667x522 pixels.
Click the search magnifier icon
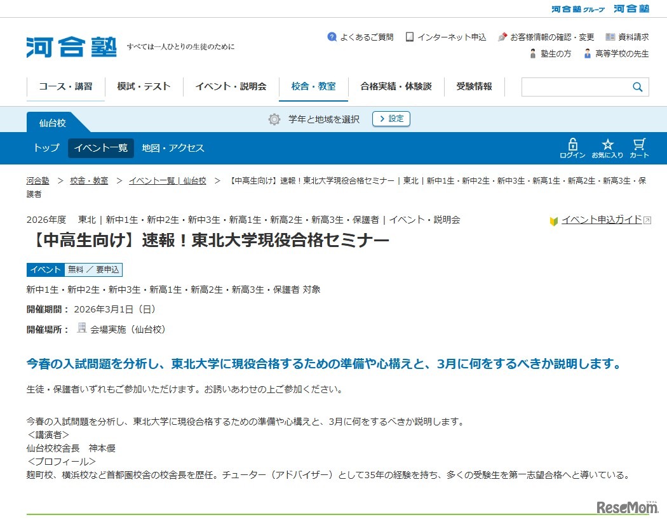point(637,86)
